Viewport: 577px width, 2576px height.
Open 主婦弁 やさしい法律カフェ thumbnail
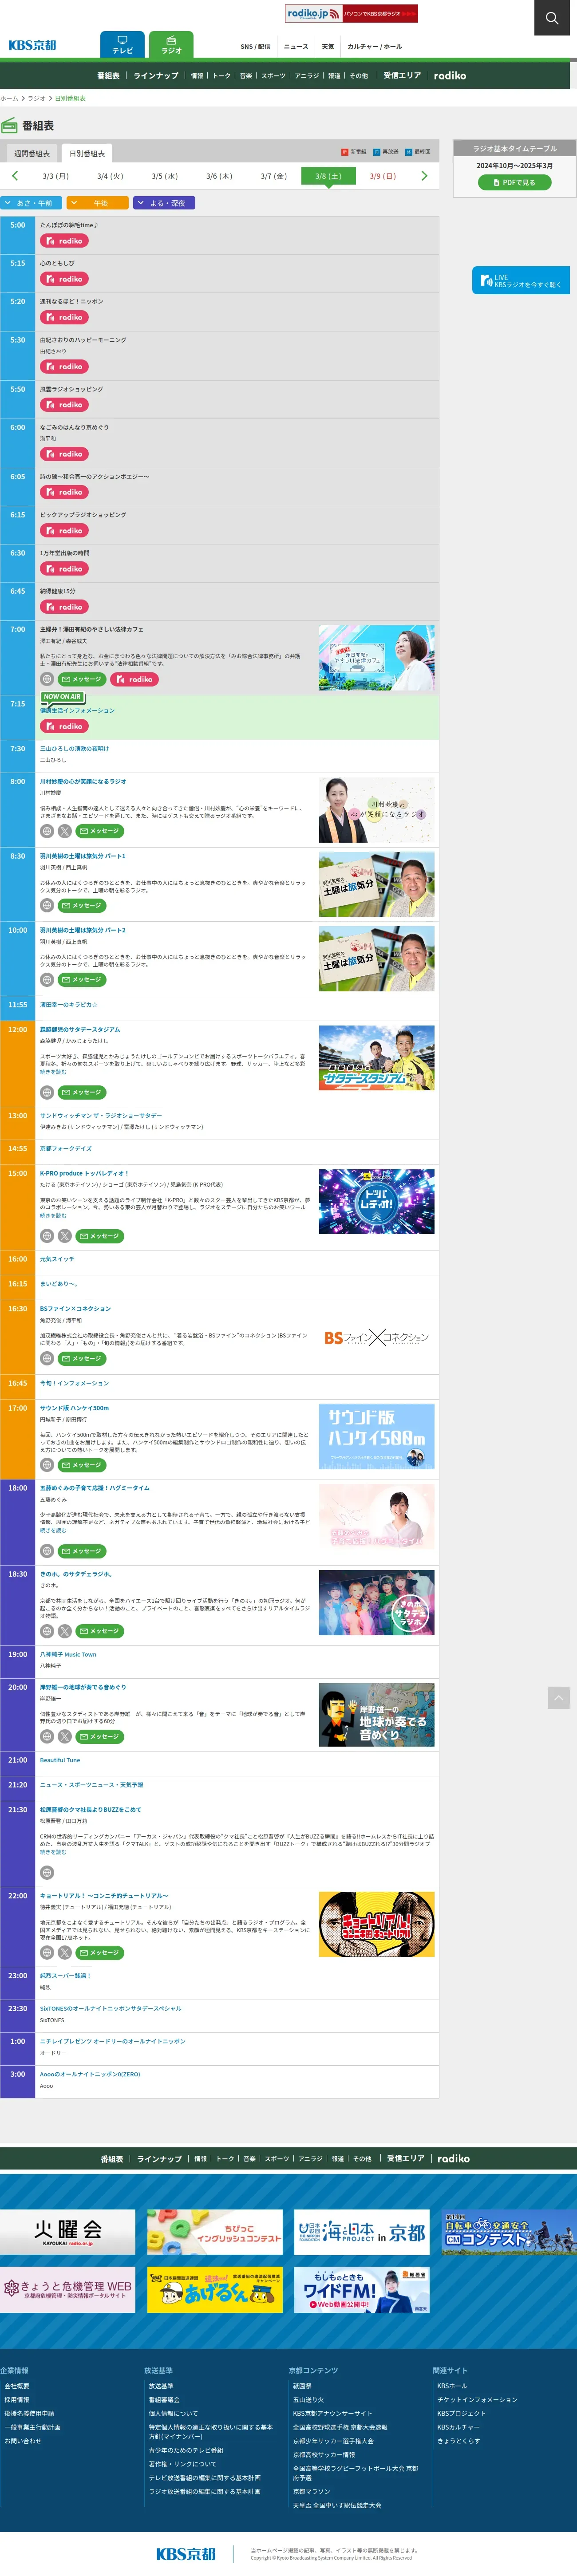coord(377,658)
